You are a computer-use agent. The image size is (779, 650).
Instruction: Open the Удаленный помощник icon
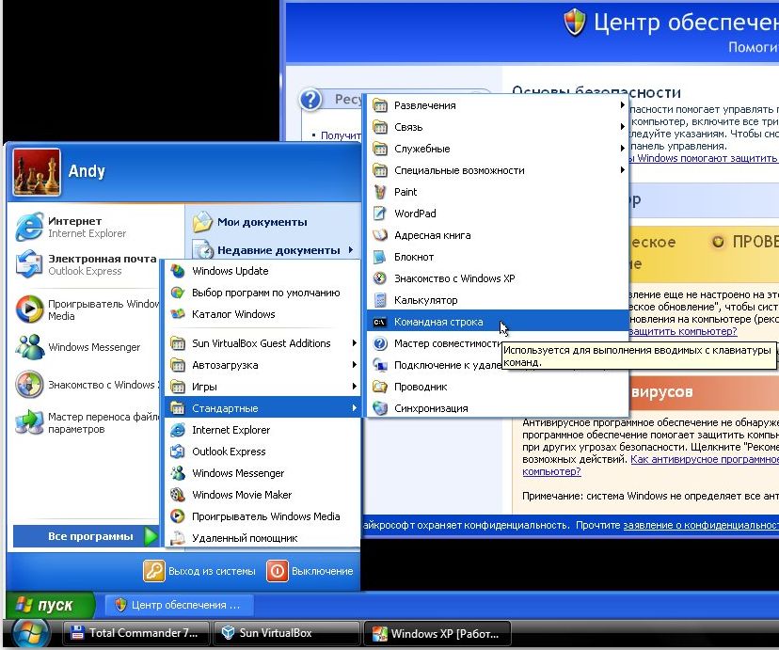[178, 538]
